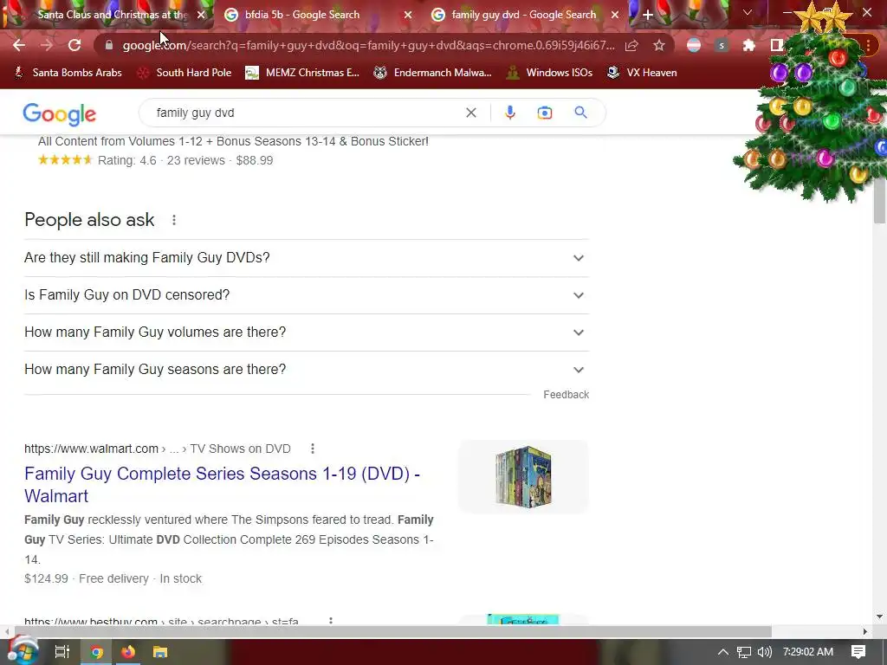887x665 pixels.
Task: Open 'Windows ISOs' bookmark
Action: pyautogui.click(x=550, y=73)
